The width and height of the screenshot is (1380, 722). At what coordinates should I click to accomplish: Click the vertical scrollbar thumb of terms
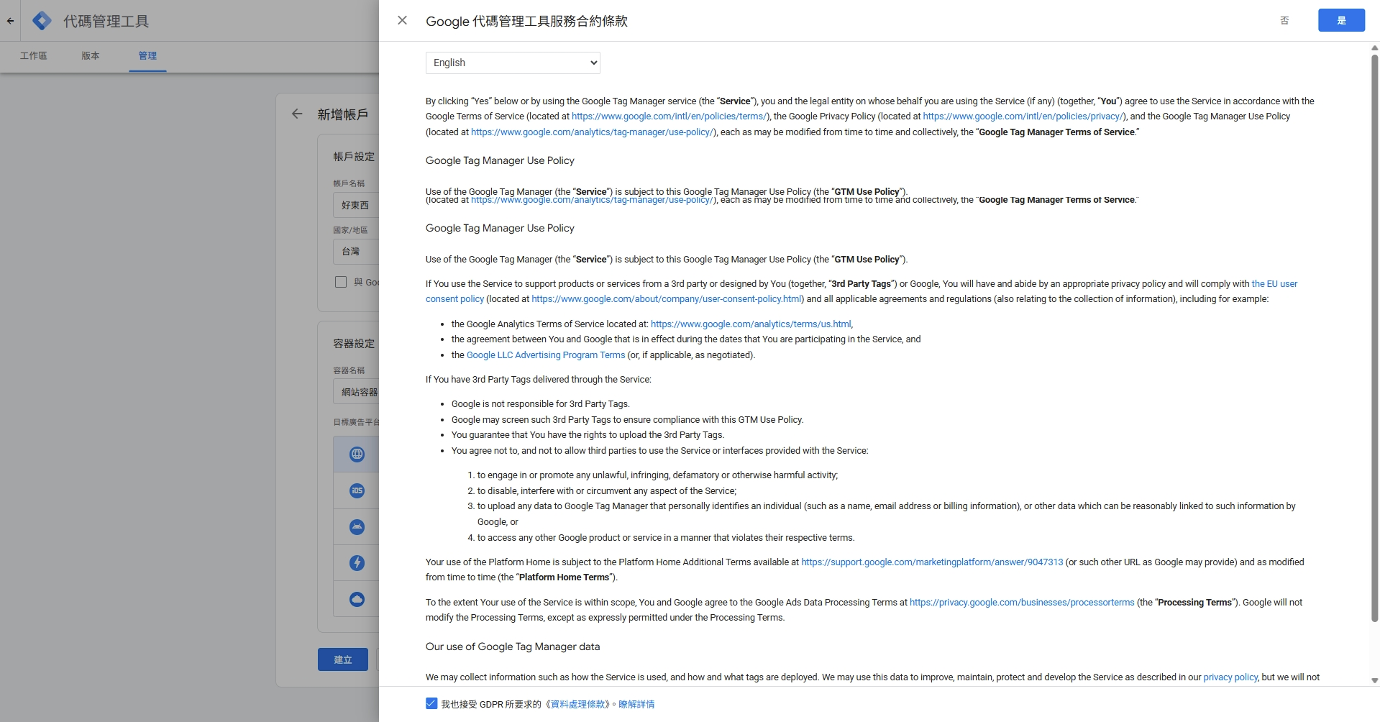click(1374, 338)
